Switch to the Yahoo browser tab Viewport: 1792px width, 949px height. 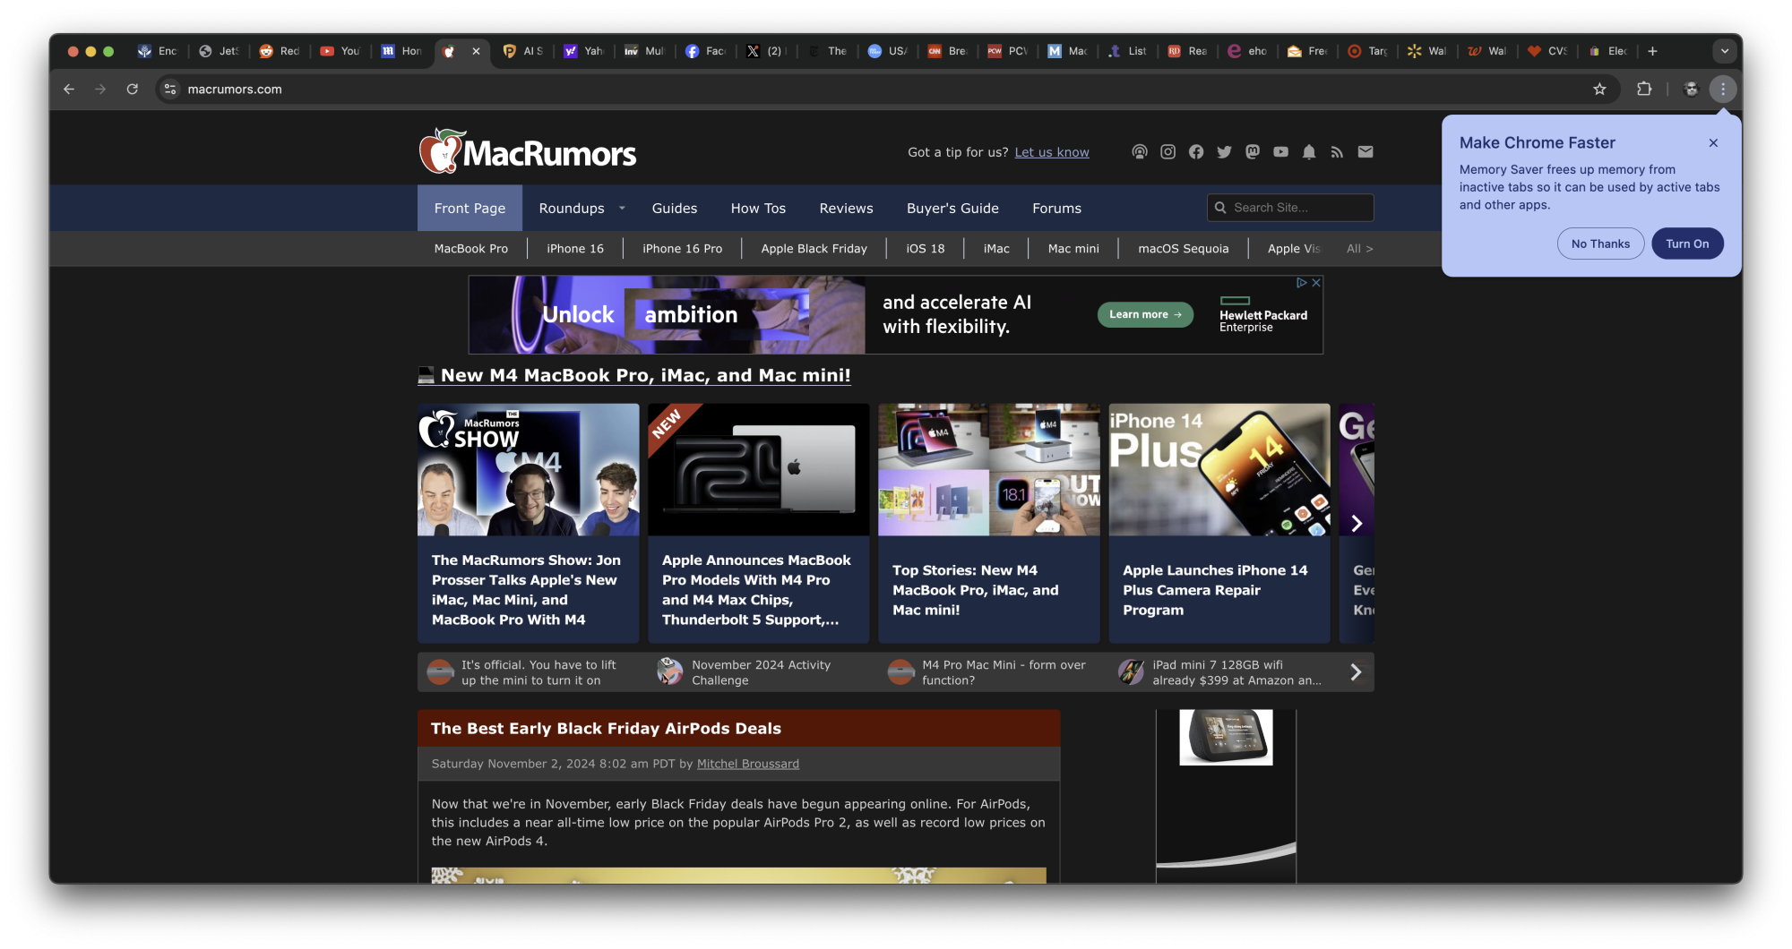[583, 51]
